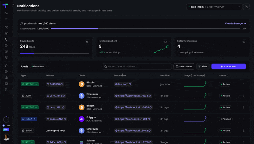Click the Notifications Sent trend chart
Image resolution: width=254 pixels, height=144 pixels.
[x=161, y=49]
